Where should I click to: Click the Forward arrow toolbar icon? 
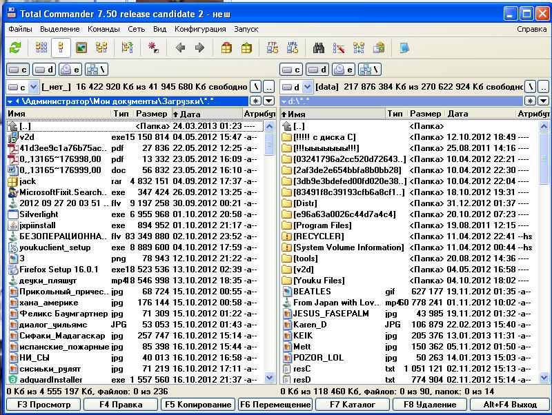pyautogui.click(x=199, y=48)
